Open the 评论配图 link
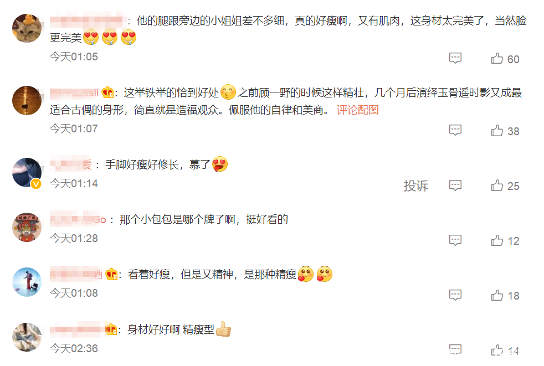The width and height of the screenshot is (544, 366). [357, 110]
